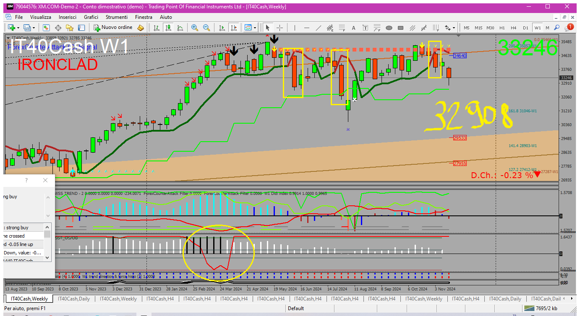Click the dialog list scrollbar thumb

47,234
